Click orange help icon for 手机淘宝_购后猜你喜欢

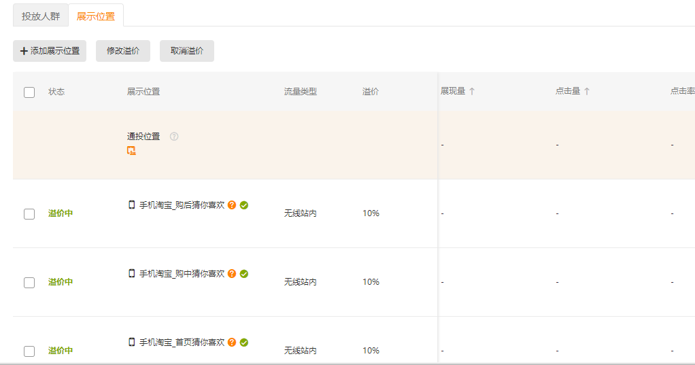232,205
